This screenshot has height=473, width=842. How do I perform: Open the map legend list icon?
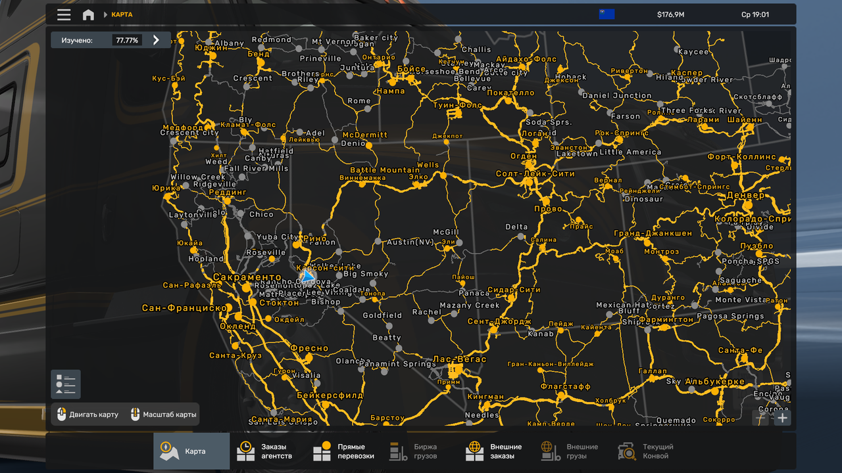[x=66, y=384]
